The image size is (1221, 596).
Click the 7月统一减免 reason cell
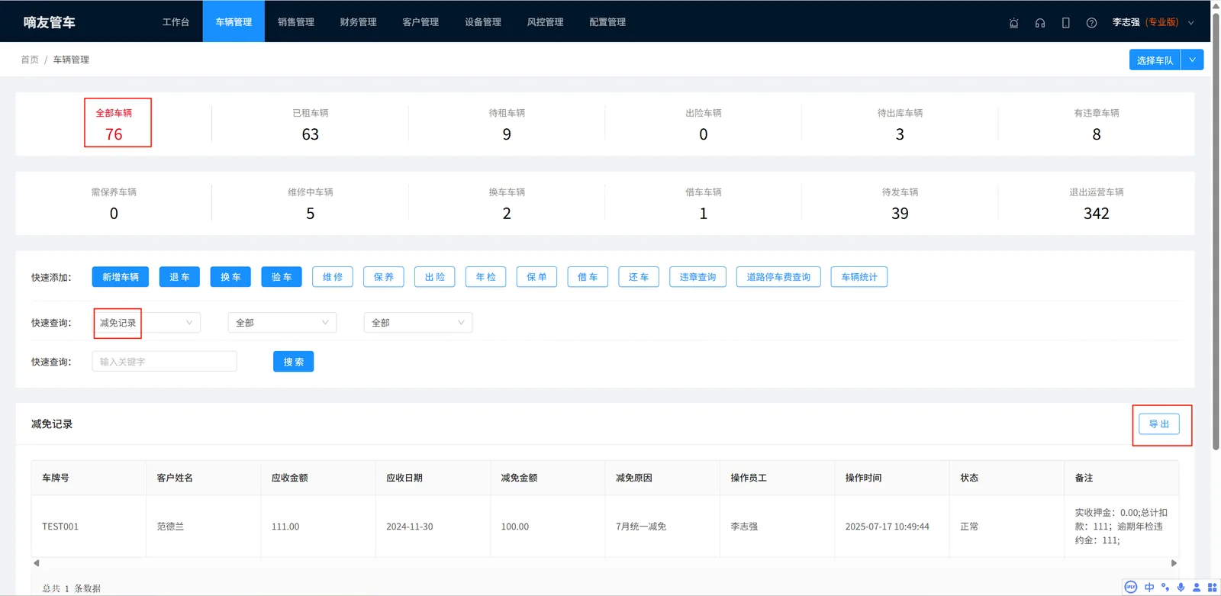662,527
